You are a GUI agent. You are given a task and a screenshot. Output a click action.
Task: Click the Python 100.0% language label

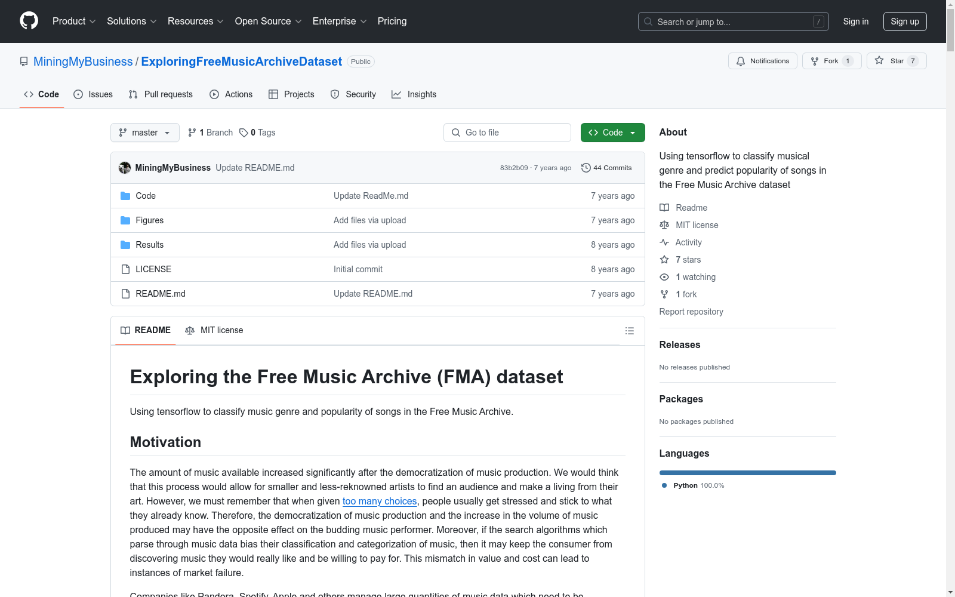coord(699,485)
